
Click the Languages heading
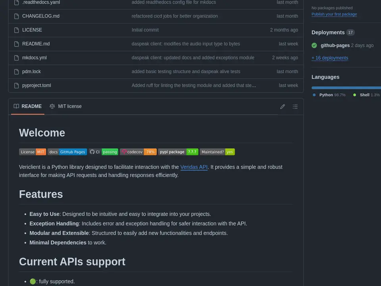coord(325,77)
